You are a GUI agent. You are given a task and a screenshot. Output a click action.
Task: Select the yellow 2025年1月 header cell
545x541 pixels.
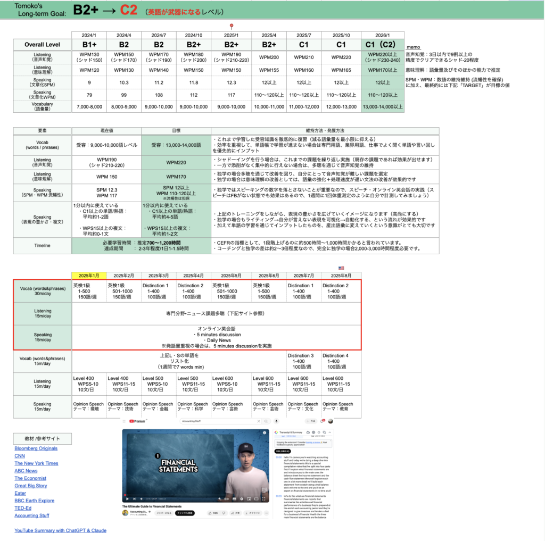[89, 276]
